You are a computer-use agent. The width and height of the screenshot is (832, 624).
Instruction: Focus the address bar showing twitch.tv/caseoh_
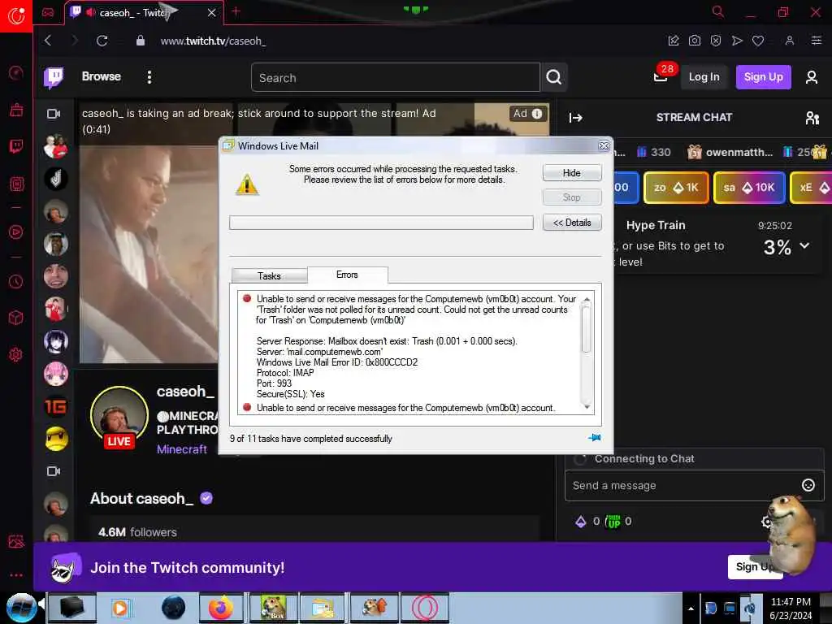[214, 41]
